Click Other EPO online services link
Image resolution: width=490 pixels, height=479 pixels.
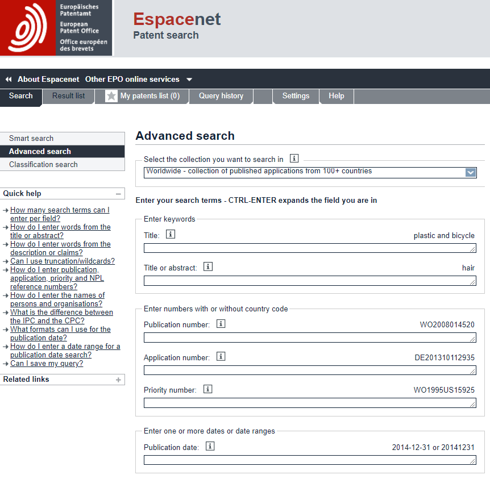[132, 80]
